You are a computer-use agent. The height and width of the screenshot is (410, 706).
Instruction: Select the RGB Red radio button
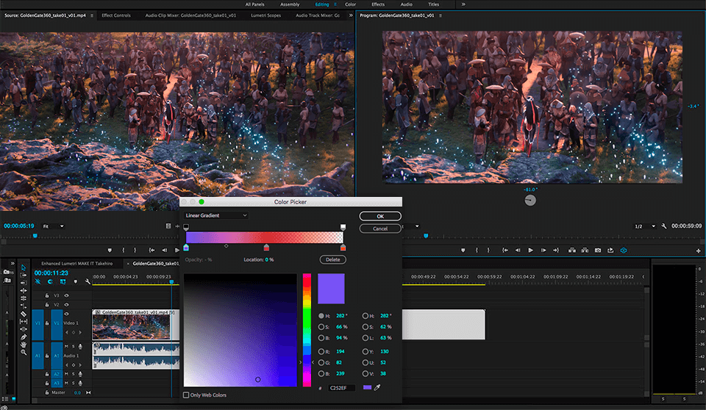(x=321, y=351)
